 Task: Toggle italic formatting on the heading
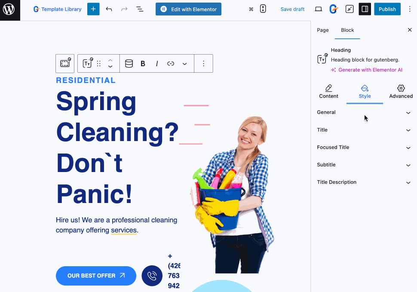pyautogui.click(x=156, y=63)
